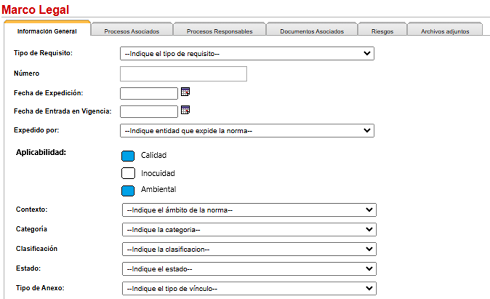The image size is (490, 299).
Task: Focus the Fecha de Entrada en Vigencia field
Action: 149,112
